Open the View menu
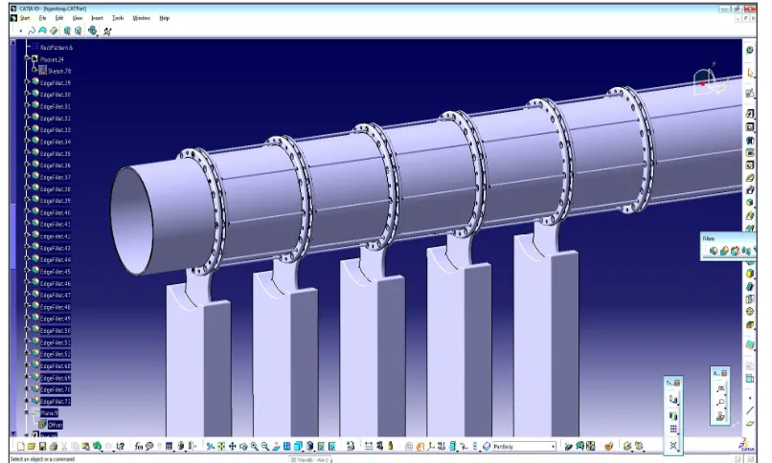 point(78,18)
